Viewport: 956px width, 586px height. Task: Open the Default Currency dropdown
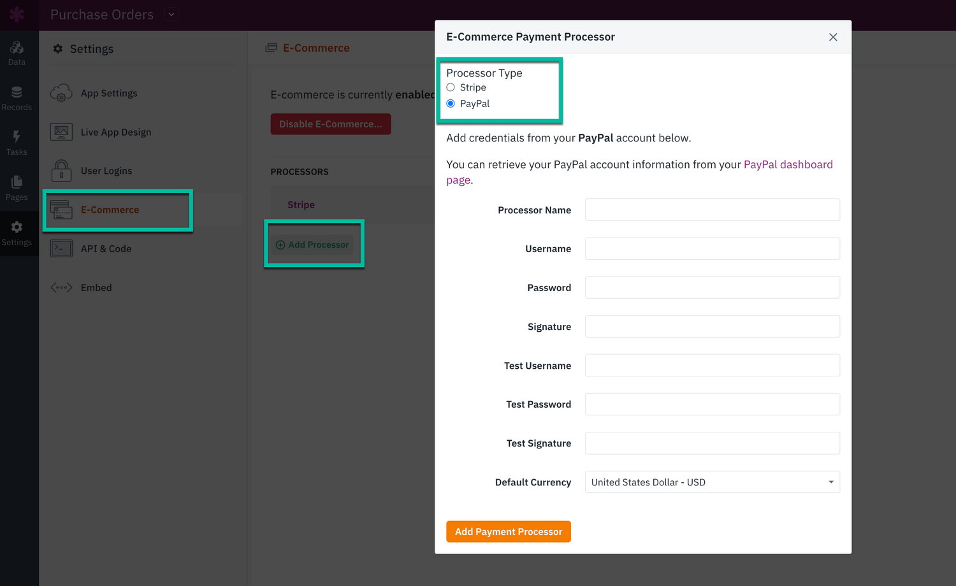712,482
